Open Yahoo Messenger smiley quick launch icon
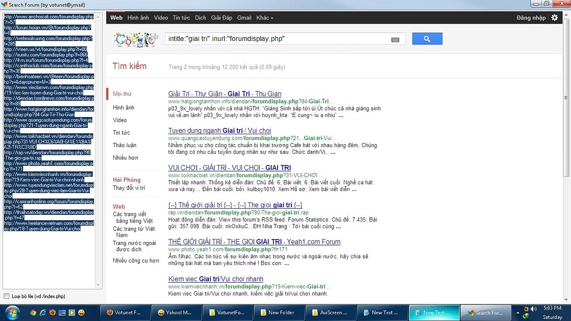 81,313
